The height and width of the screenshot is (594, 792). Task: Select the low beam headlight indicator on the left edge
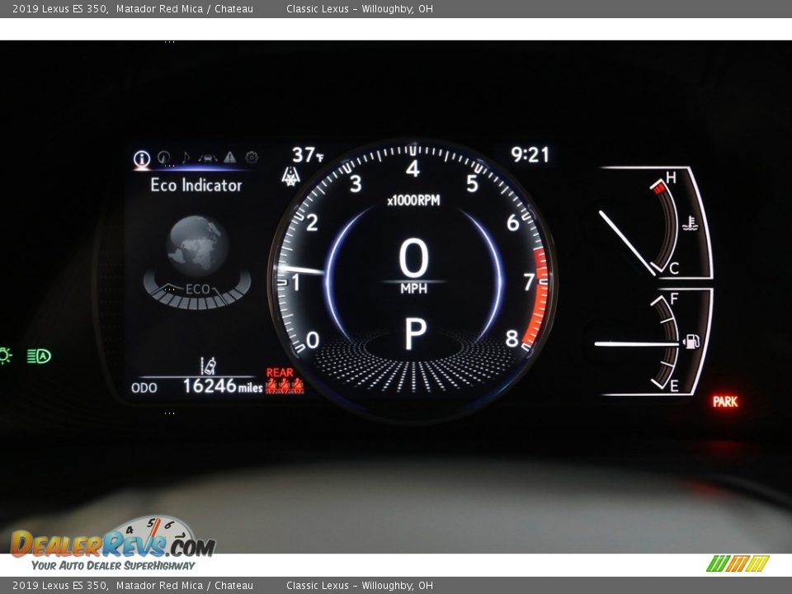click(6, 356)
